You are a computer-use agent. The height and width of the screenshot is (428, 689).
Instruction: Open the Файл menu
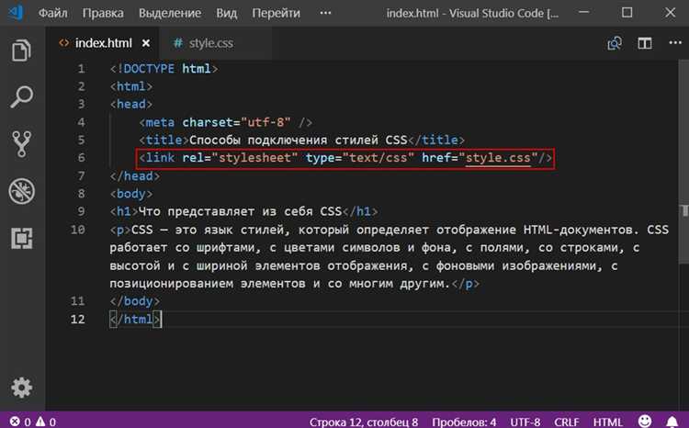52,14
